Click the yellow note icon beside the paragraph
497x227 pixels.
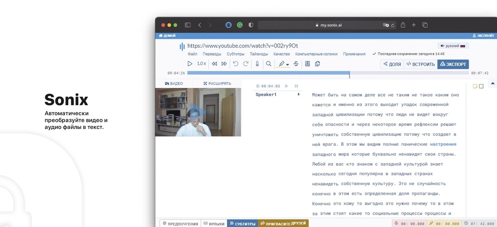tap(475, 86)
